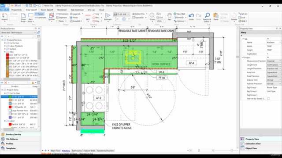Click View Wall
This screenshot has width=282, height=158.
(x=179, y=14)
